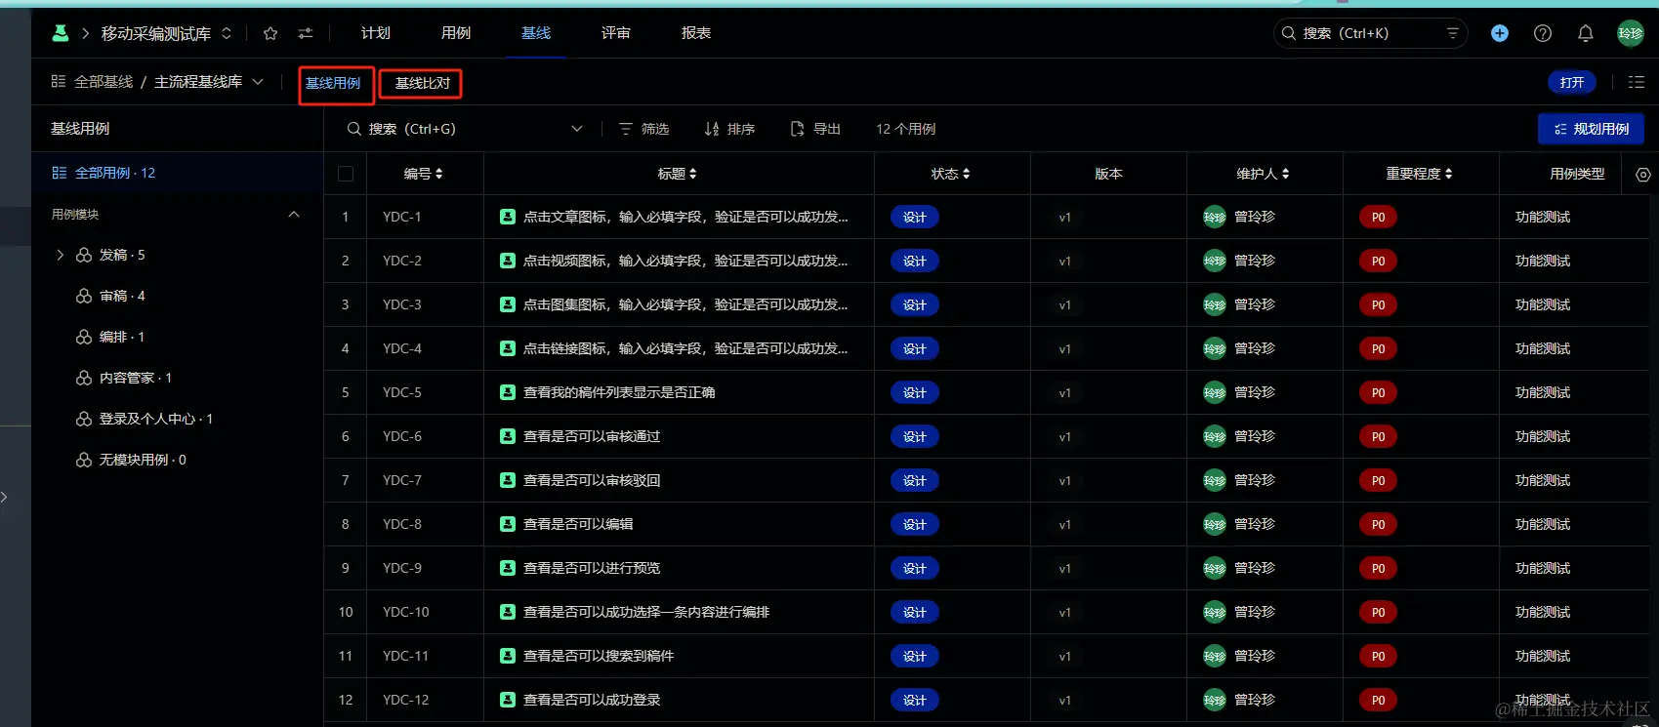Click the list view icon next to 打开
Screen dimensions: 1659x727
[x=1637, y=82]
